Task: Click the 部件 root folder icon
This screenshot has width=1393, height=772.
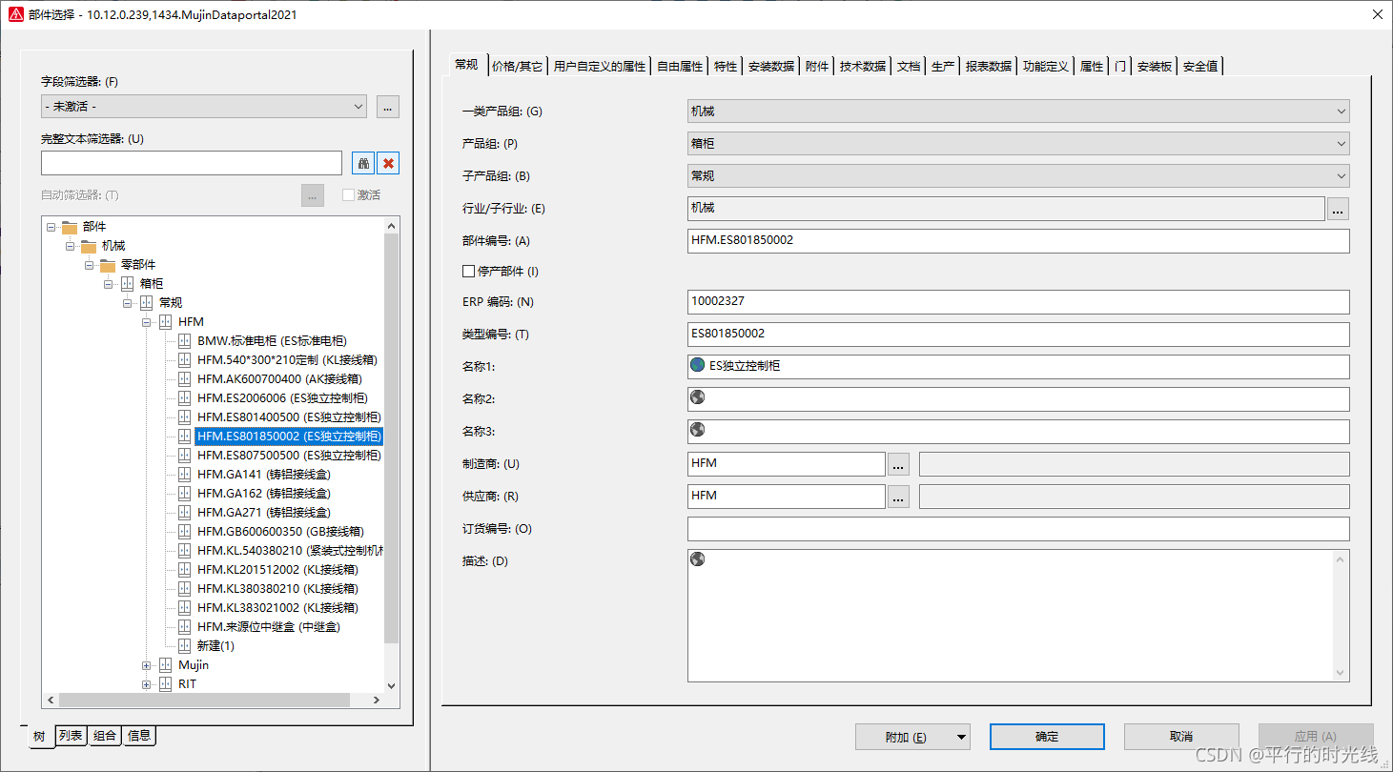Action: pyautogui.click(x=70, y=226)
